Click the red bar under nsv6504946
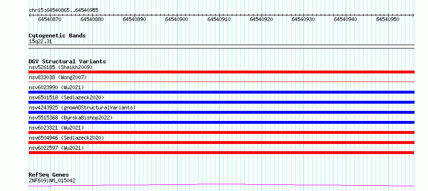 (221, 143)
